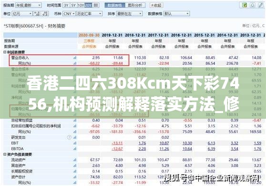Open the 币种 CNY dropdown
The width and height of the screenshot is (266, 186).
[69, 13]
